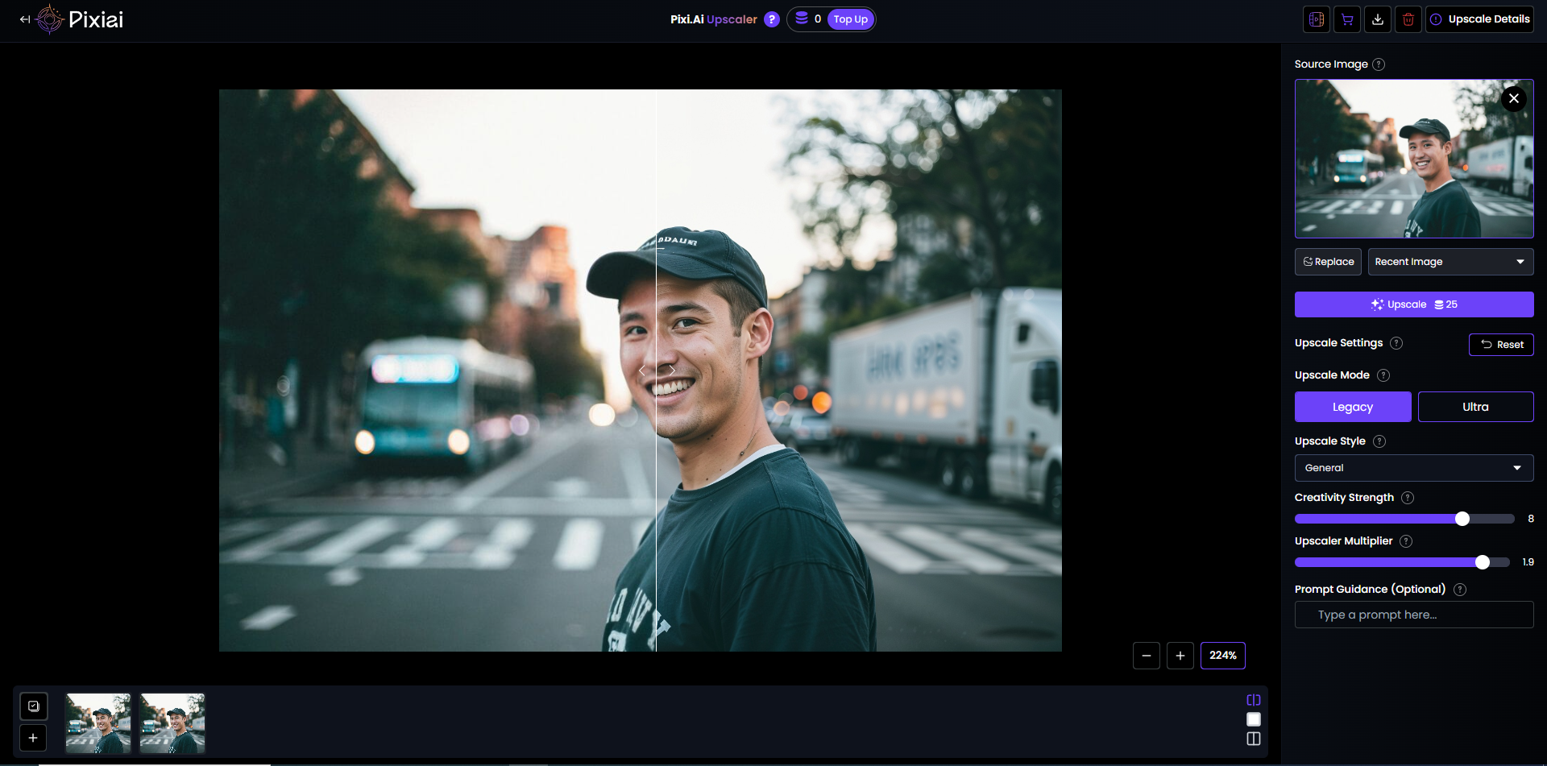
Task: Click the Top Up button
Action: pos(850,19)
